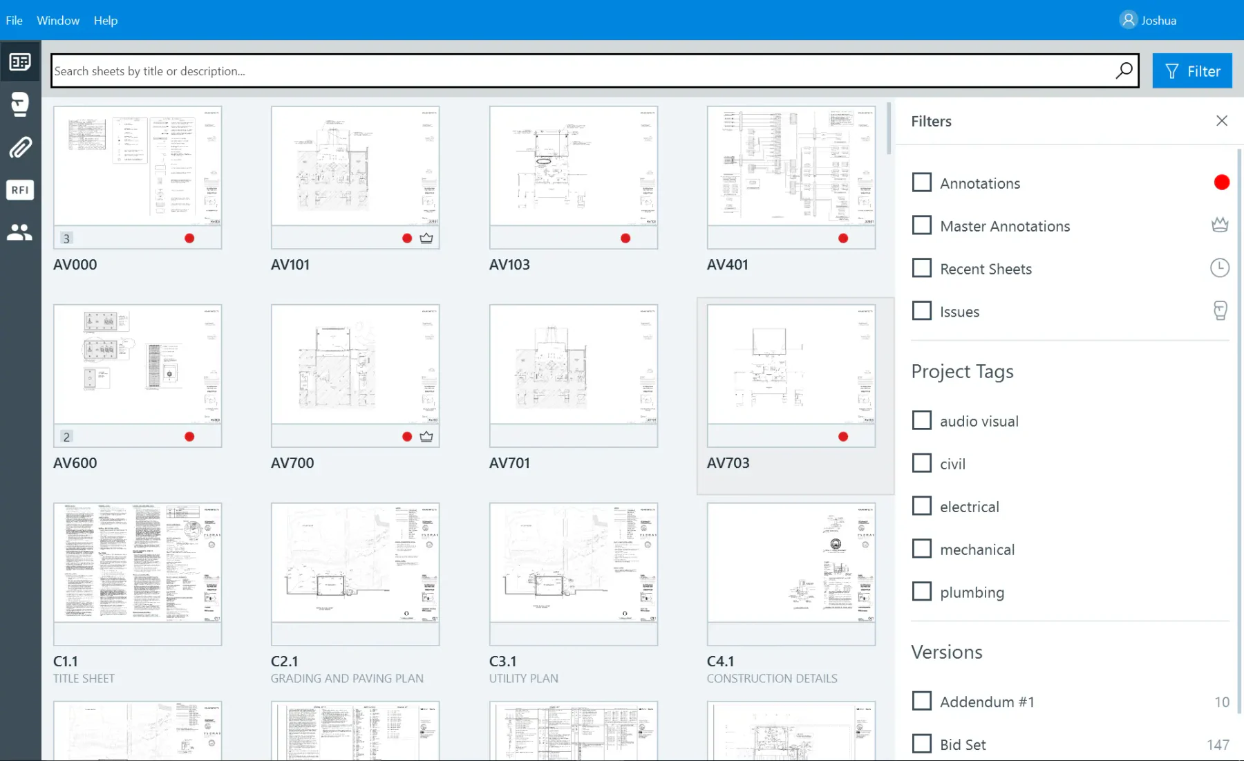This screenshot has height=761, width=1244.
Task: Open the RFI section in the sidebar
Action: [20, 190]
